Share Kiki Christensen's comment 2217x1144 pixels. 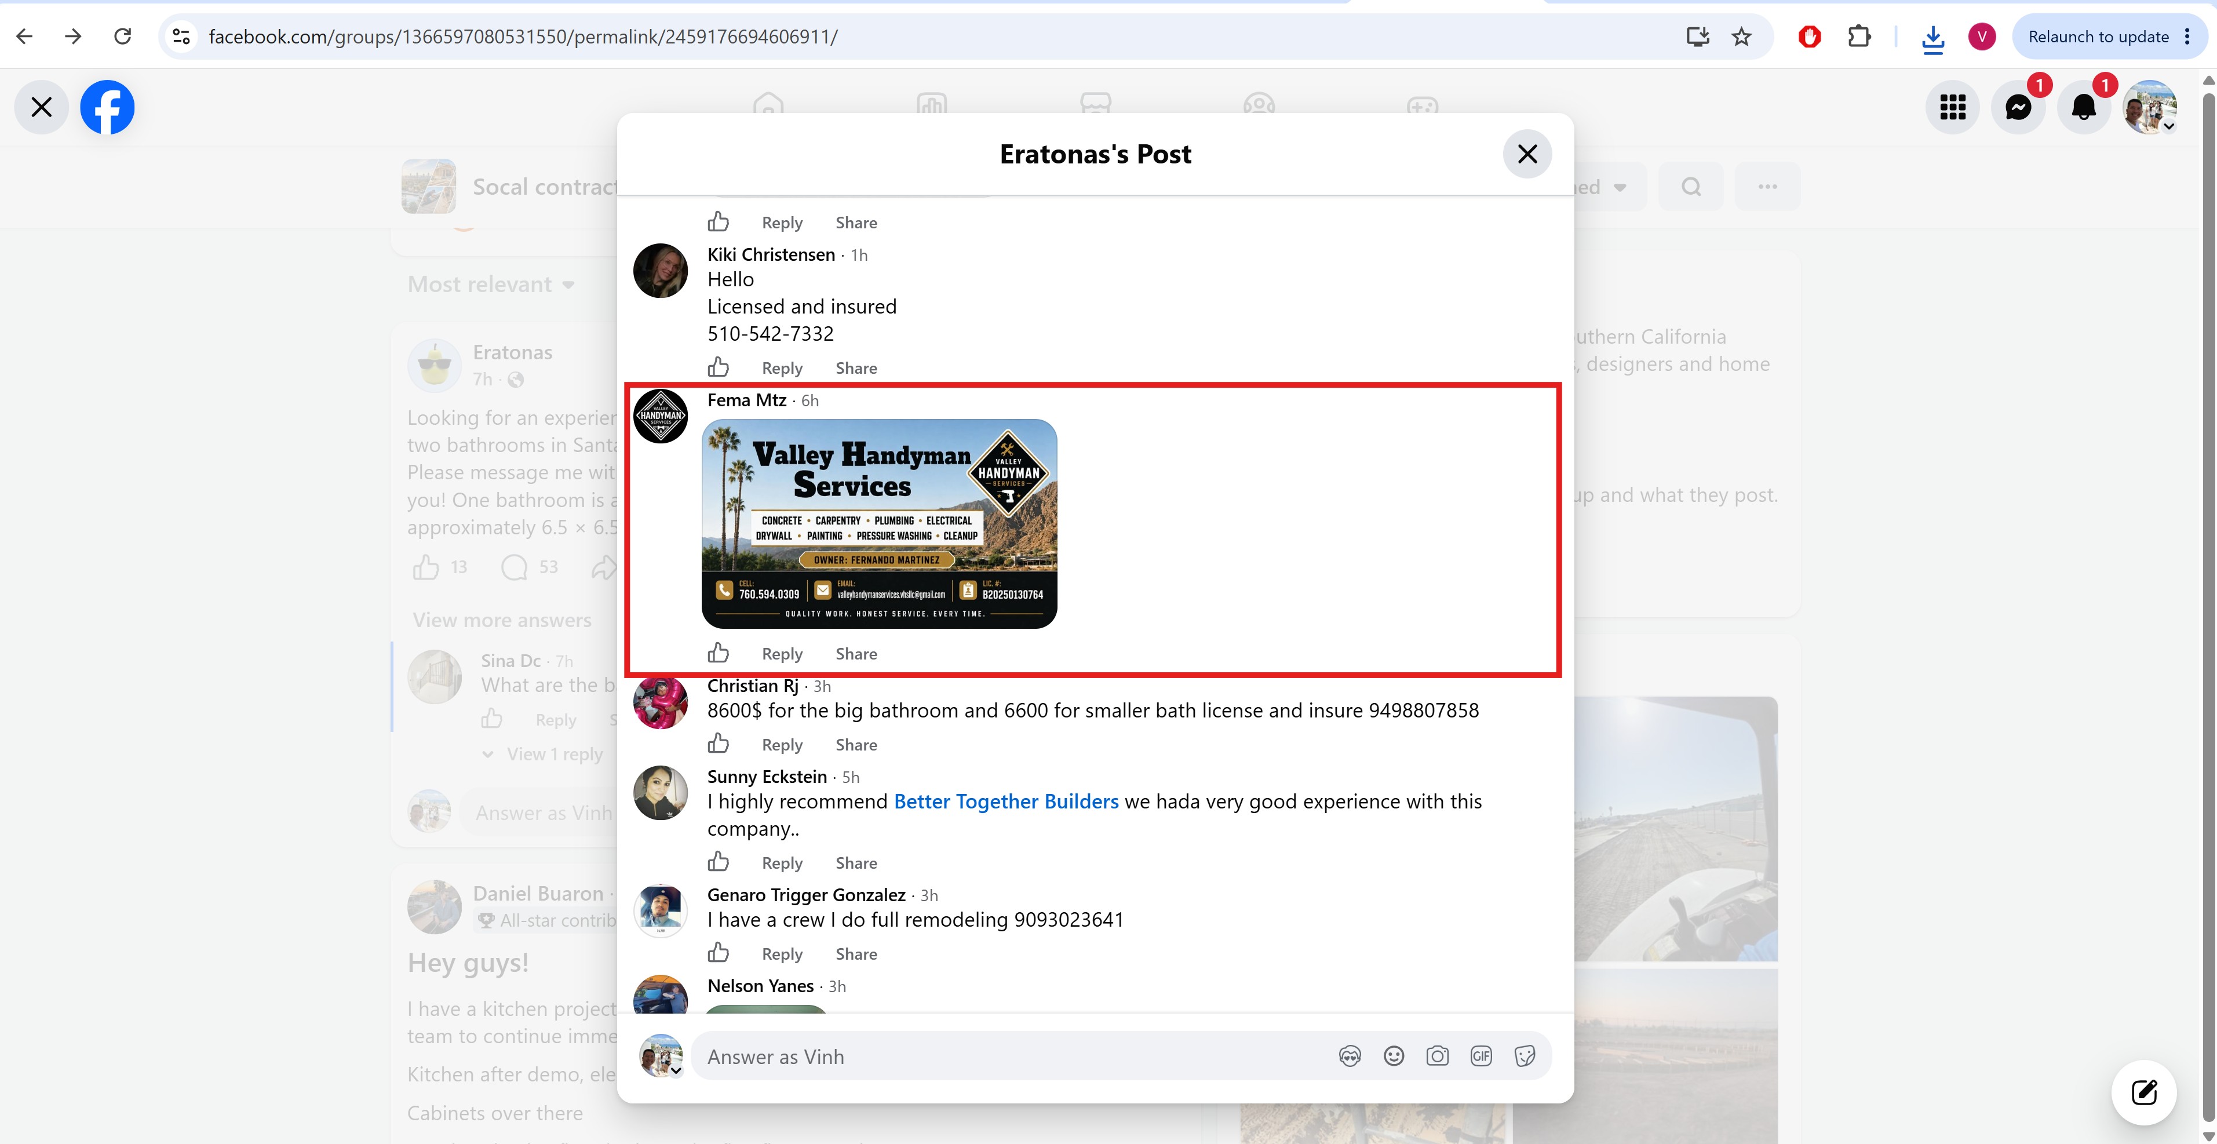pos(856,369)
